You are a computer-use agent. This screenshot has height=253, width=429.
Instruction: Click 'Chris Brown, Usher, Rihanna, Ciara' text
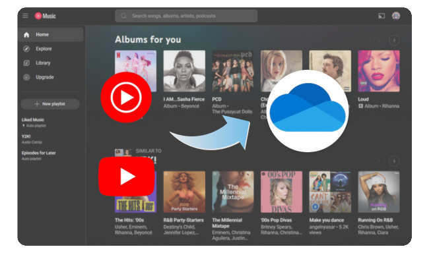[378, 230]
